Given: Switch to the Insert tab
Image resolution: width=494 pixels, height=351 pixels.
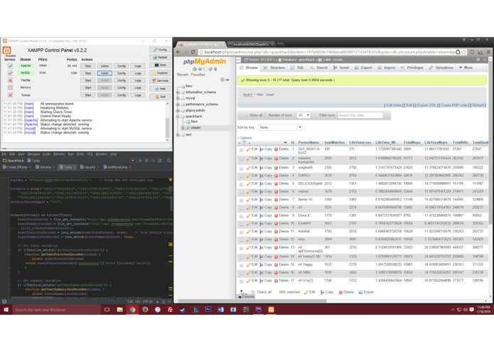Looking at the screenshot, I should click(341, 67).
